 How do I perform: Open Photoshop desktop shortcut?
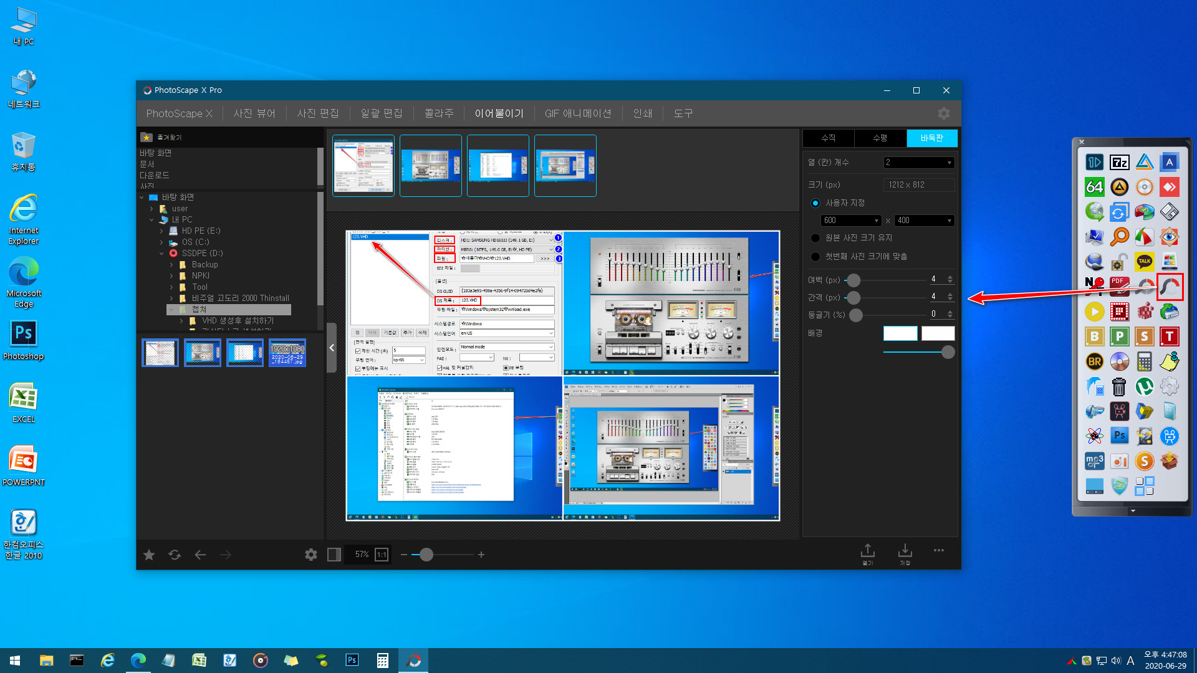(24, 340)
